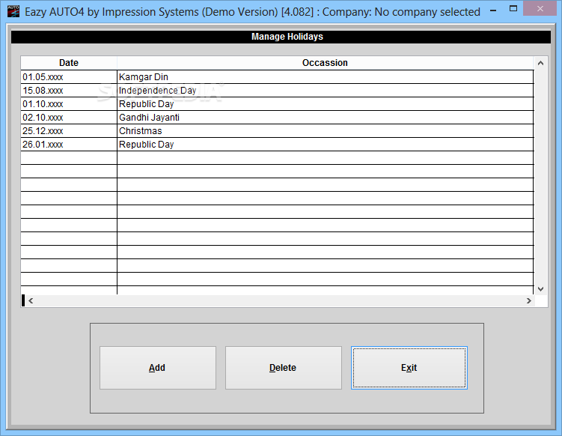Screen dimensions: 562x436
Task: Select the Independence Day occasion cell
Action: click(x=325, y=91)
